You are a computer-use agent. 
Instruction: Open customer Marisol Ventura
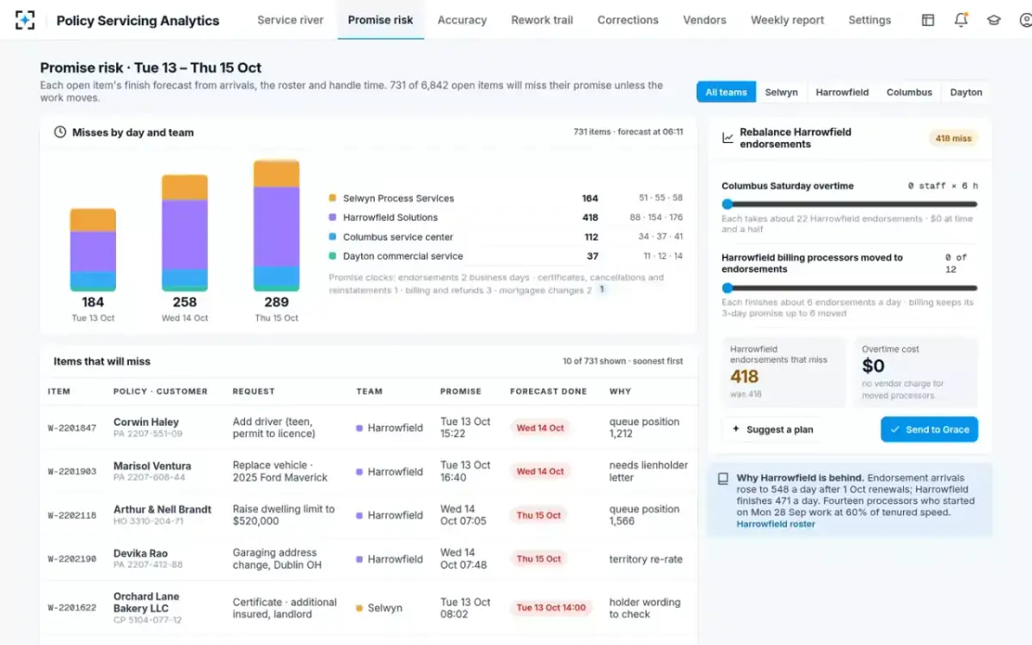click(x=152, y=466)
